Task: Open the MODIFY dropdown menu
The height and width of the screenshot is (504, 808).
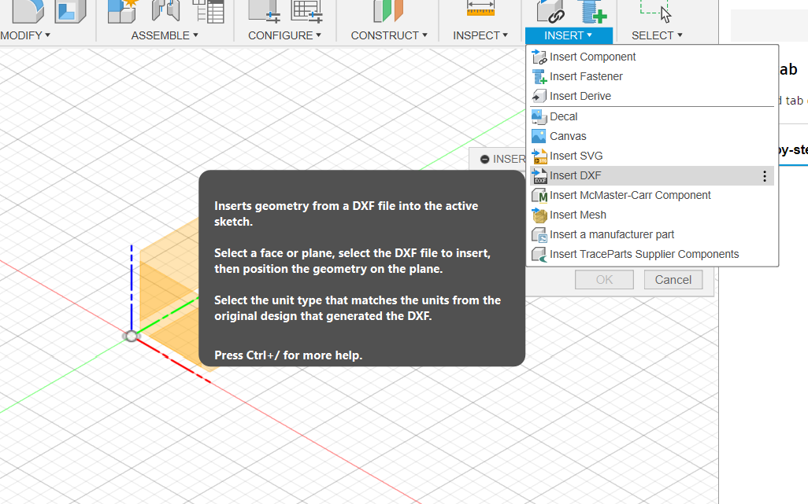Action: point(25,35)
